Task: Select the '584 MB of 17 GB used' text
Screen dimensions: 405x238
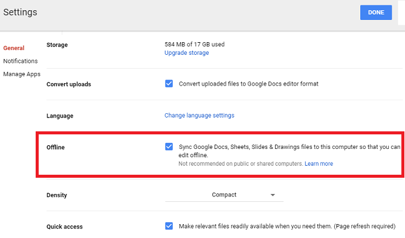Action: tap(195, 45)
